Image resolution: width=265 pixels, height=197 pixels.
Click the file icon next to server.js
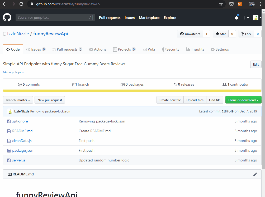coord(9,160)
